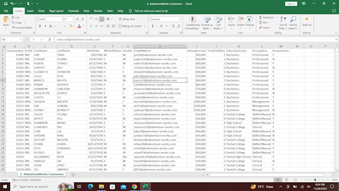Apply the Fill Color bucket
Viewport: 339px width, 191px height.
tap(70, 26)
